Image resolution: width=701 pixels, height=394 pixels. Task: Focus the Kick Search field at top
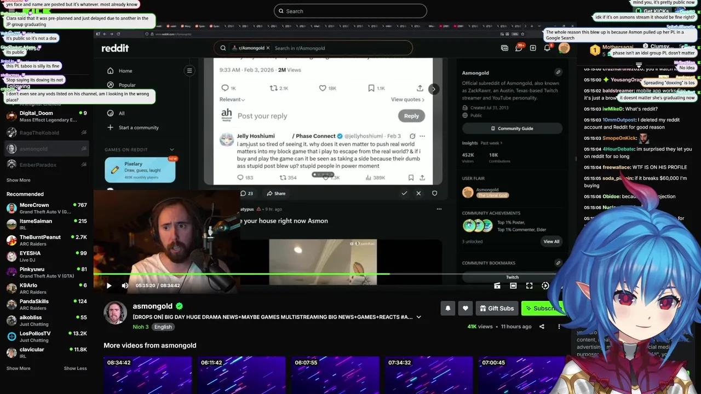pyautogui.click(x=350, y=11)
